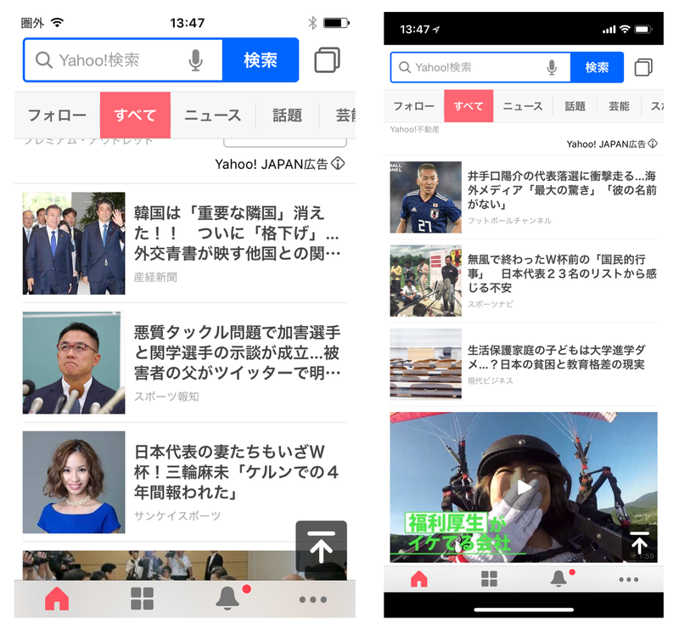679x625 pixels.
Task: Open the tabs overview icon on right phone
Action: click(643, 68)
